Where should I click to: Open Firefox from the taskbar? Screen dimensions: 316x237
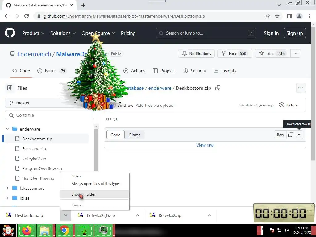click(x=27, y=230)
